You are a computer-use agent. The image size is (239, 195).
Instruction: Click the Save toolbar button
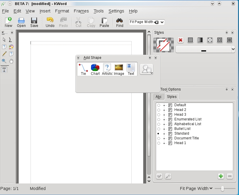pos(34,22)
